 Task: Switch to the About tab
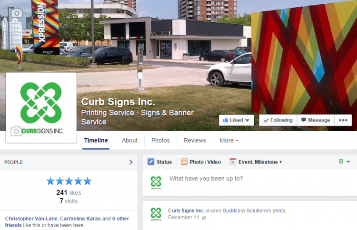click(129, 141)
